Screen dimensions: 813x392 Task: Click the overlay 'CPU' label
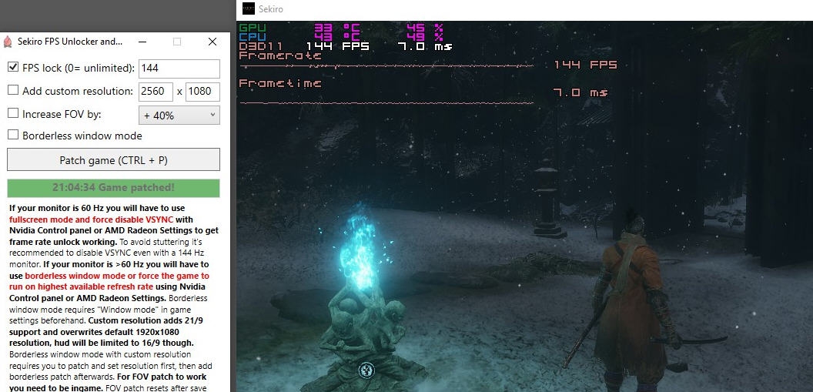(x=253, y=37)
